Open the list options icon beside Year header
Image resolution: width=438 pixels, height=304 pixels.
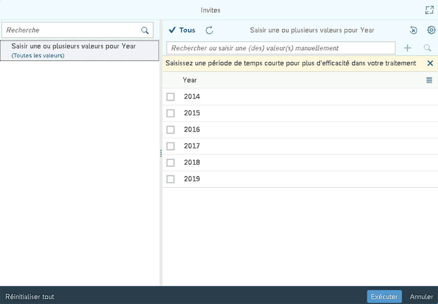(x=429, y=80)
